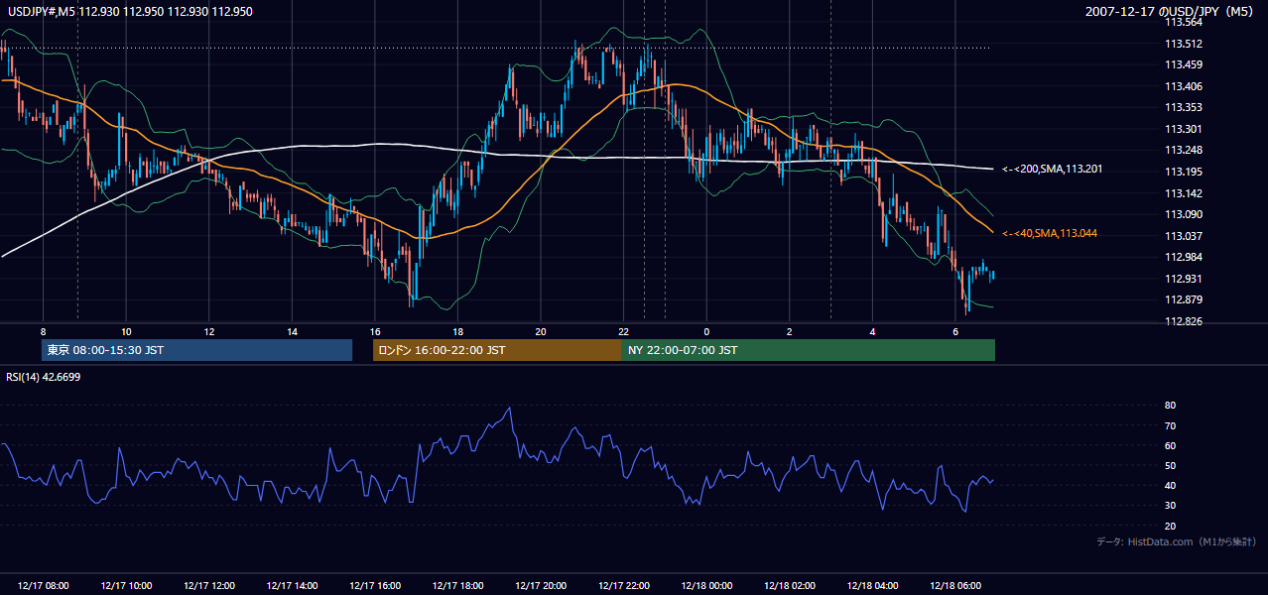Click the 12/18 06:00 bottom time label

click(x=955, y=586)
